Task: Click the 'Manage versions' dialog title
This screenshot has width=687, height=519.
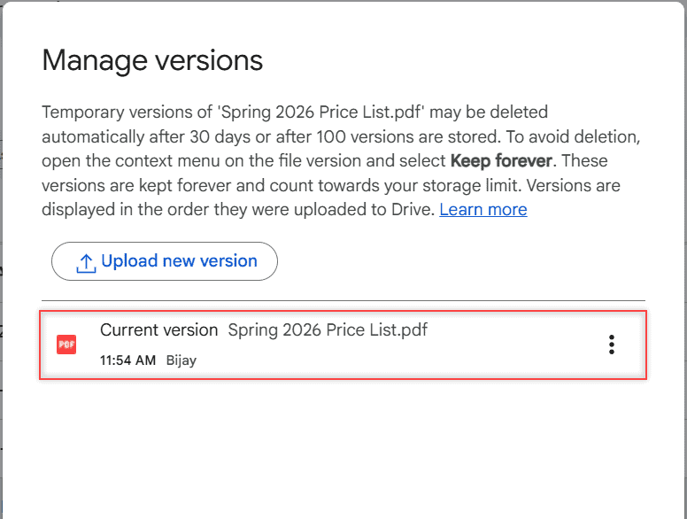Action: (152, 60)
